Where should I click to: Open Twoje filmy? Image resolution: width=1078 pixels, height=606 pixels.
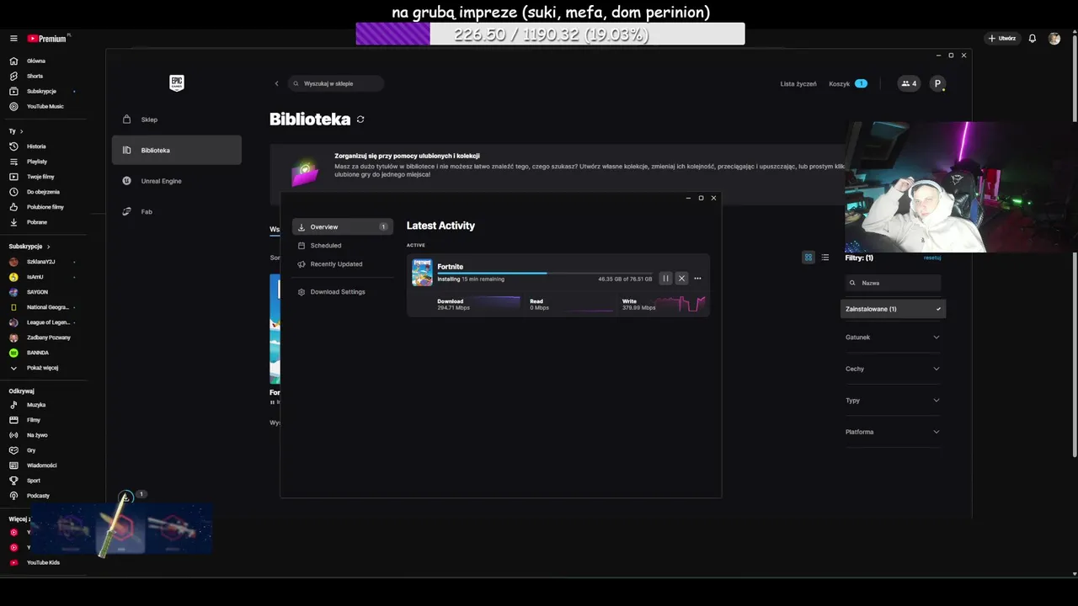click(x=42, y=177)
